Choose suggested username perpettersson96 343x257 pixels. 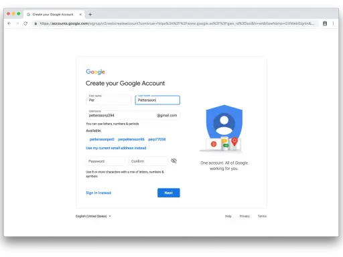pos(131,139)
